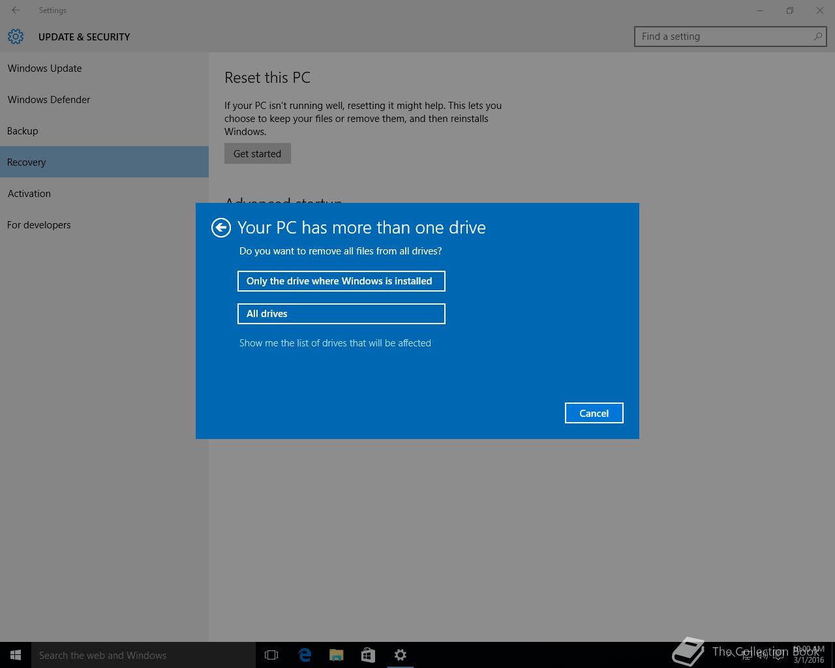Open Task View from the taskbar

click(271, 655)
